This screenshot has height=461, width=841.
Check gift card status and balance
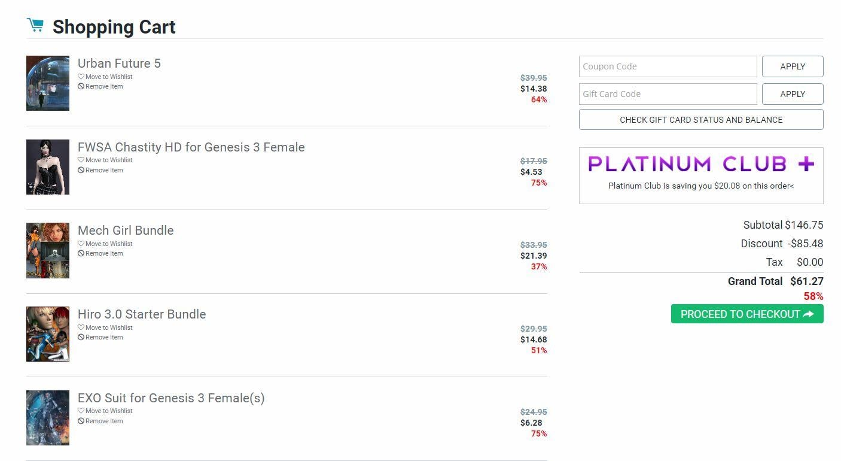click(701, 120)
